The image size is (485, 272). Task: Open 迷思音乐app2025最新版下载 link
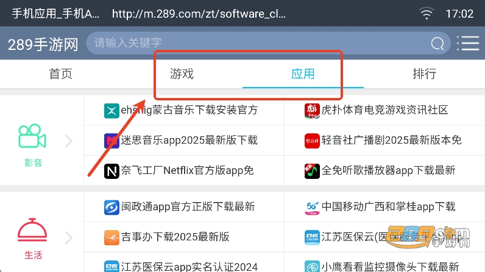coord(189,140)
